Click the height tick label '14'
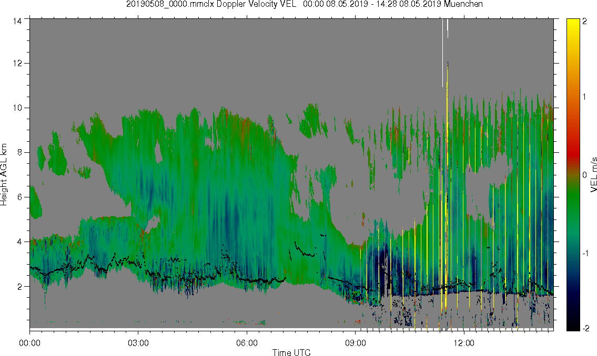Screen dimensions: 597x356 pos(16,22)
